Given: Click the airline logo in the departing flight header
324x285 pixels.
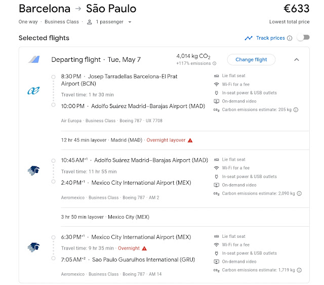Looking at the screenshot, I should (34, 59).
